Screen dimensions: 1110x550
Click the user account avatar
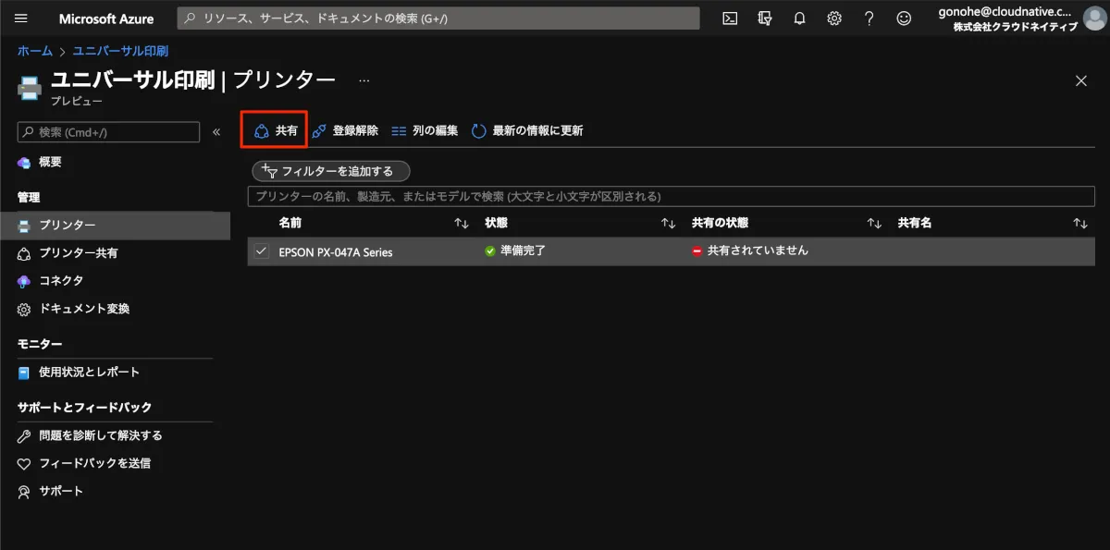coord(1094,18)
